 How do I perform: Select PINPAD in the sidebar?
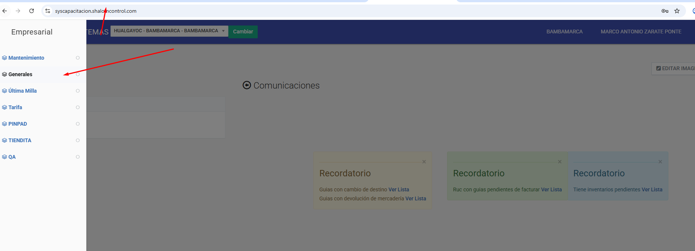18,124
